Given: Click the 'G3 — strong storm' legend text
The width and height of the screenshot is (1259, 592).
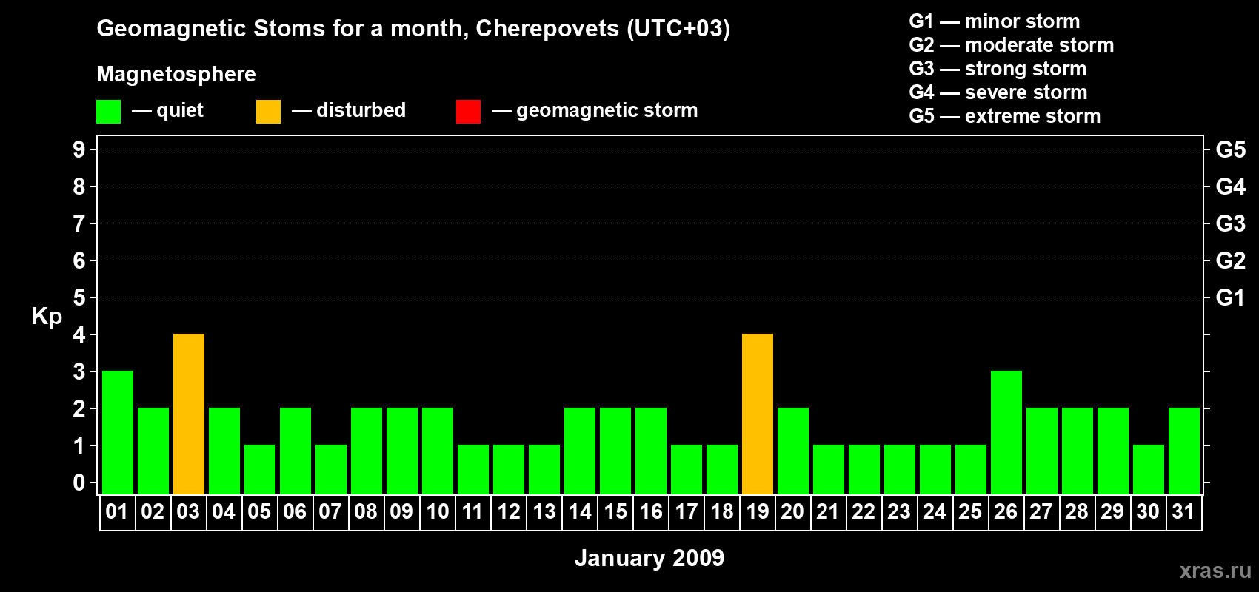Looking at the screenshot, I should click(x=998, y=69).
